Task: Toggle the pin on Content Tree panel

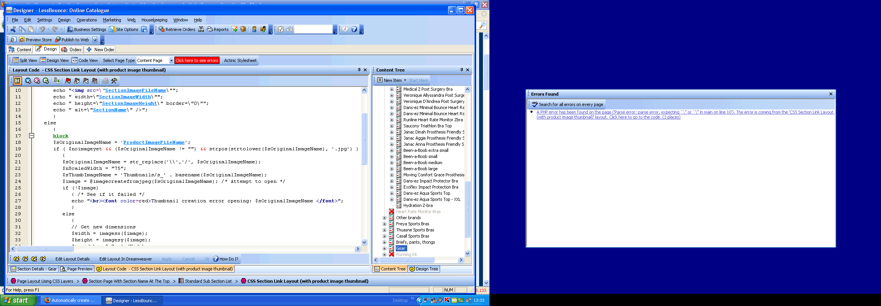Action: coord(462,70)
